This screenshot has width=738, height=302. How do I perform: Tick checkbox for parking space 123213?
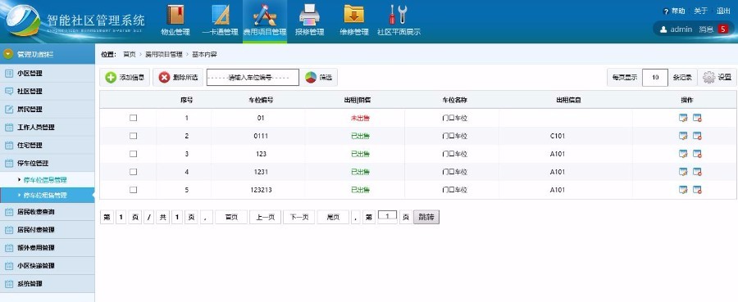[133, 190]
